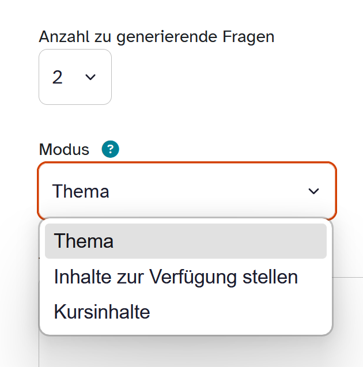Open the number of questions dropdown
This screenshot has width=363, height=367.
pyautogui.click(x=75, y=77)
